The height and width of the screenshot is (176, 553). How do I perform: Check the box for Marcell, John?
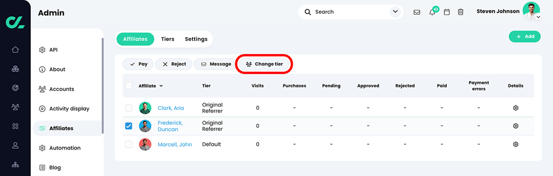coord(129,144)
